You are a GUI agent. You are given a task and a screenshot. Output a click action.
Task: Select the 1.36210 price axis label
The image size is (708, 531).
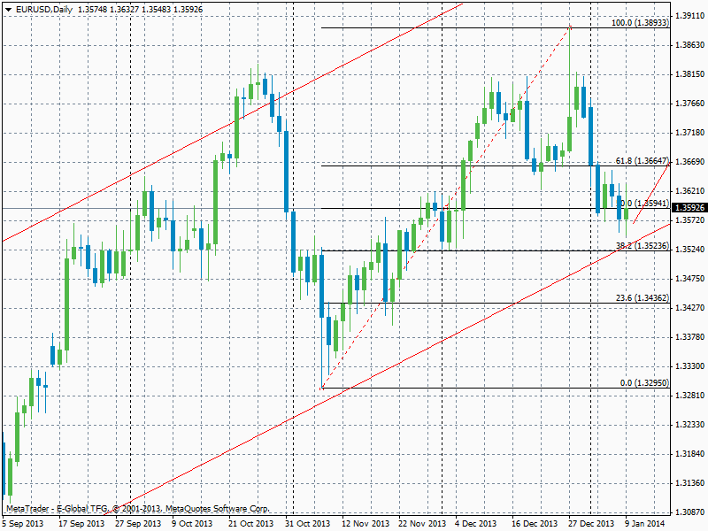click(689, 191)
